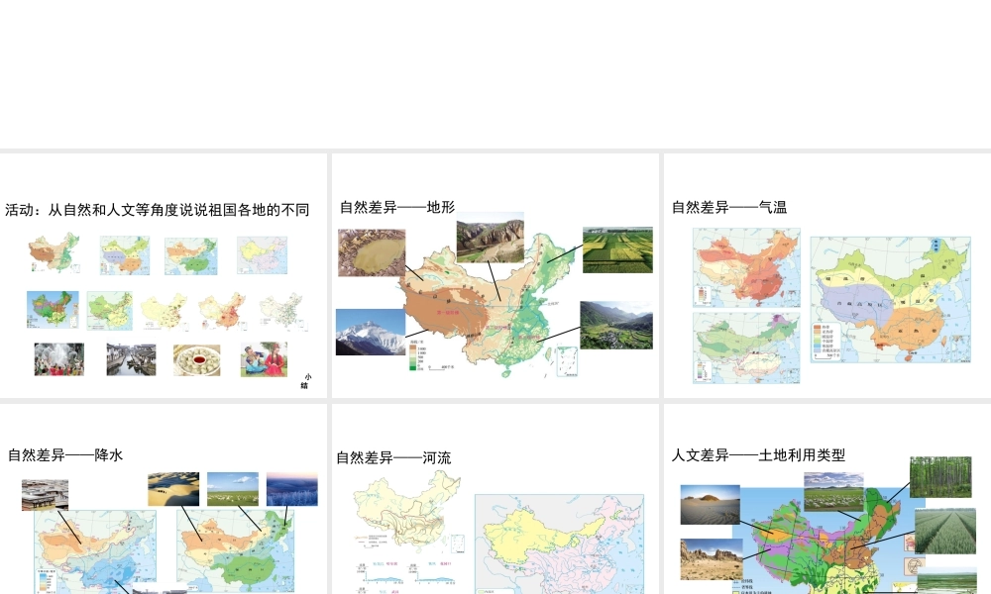Click the two costumed dancers photo on activity slide
This screenshot has height=594, width=991.
tap(265, 359)
